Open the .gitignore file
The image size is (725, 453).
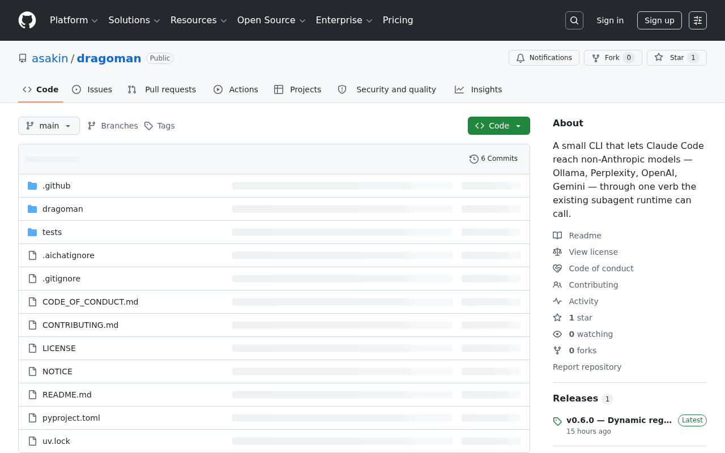click(61, 279)
